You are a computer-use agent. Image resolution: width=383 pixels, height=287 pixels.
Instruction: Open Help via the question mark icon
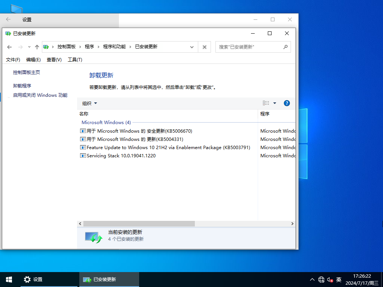click(x=287, y=103)
